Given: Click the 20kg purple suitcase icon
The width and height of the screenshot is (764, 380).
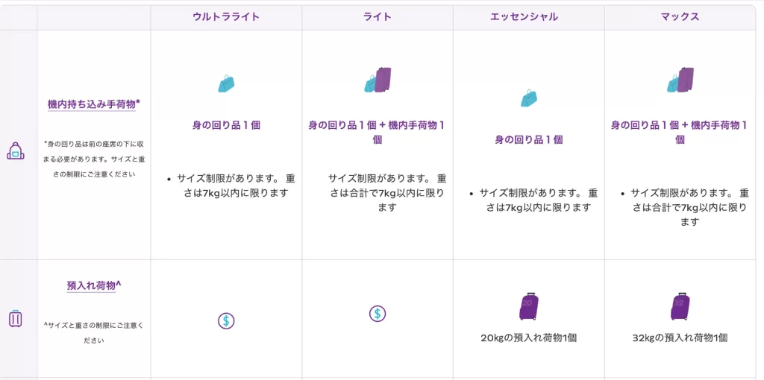Looking at the screenshot, I should pos(529,306).
